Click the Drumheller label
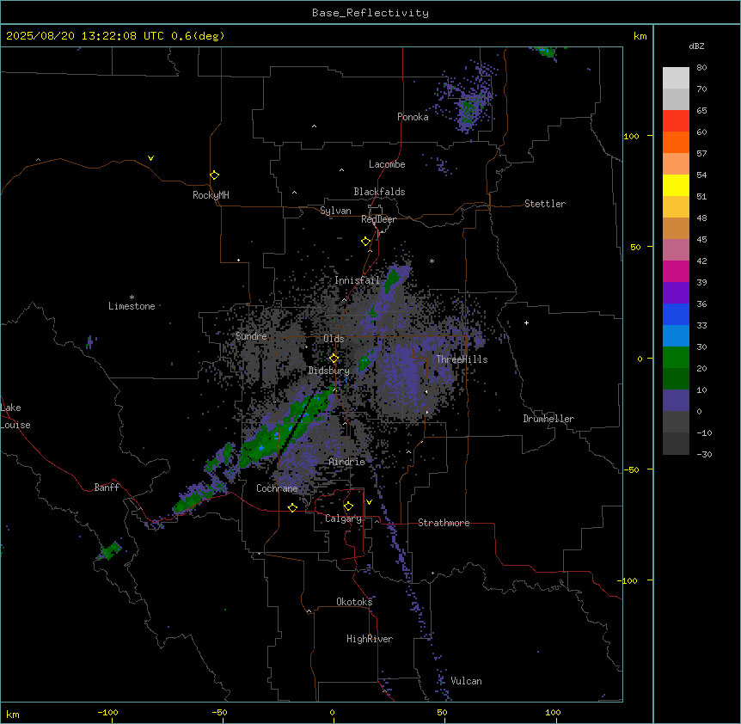 548,419
